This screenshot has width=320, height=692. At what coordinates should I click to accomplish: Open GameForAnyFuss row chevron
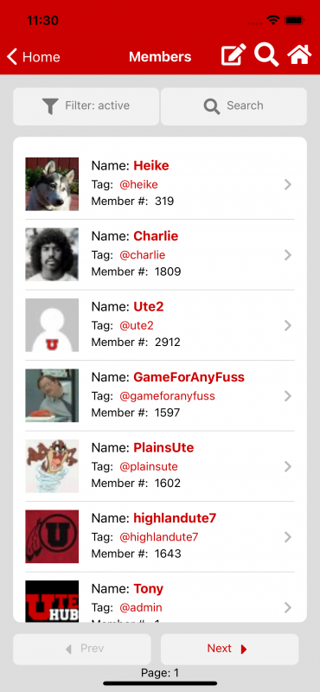click(288, 396)
